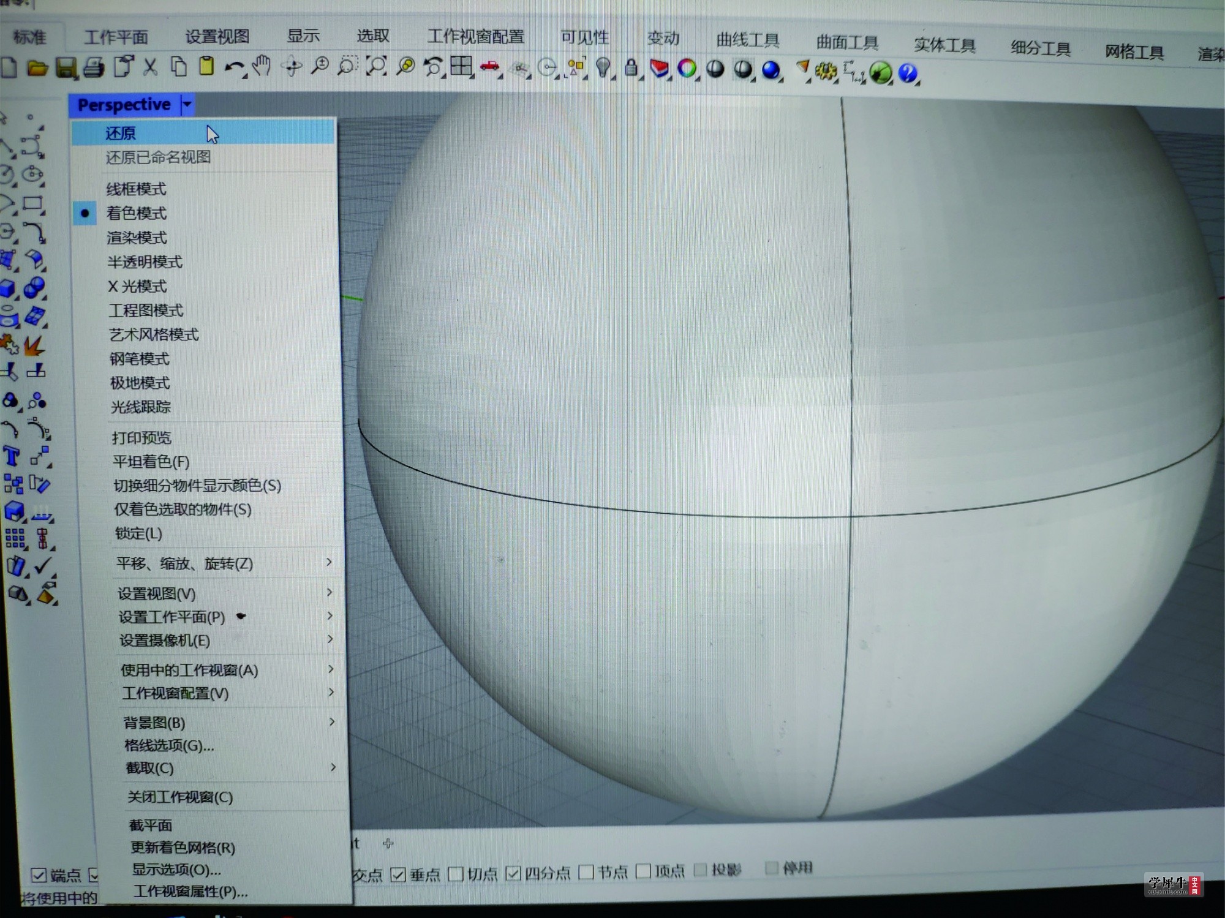The height and width of the screenshot is (918, 1225).
Task: Expand the 设置视图(V) submenu
Action: pos(222,593)
